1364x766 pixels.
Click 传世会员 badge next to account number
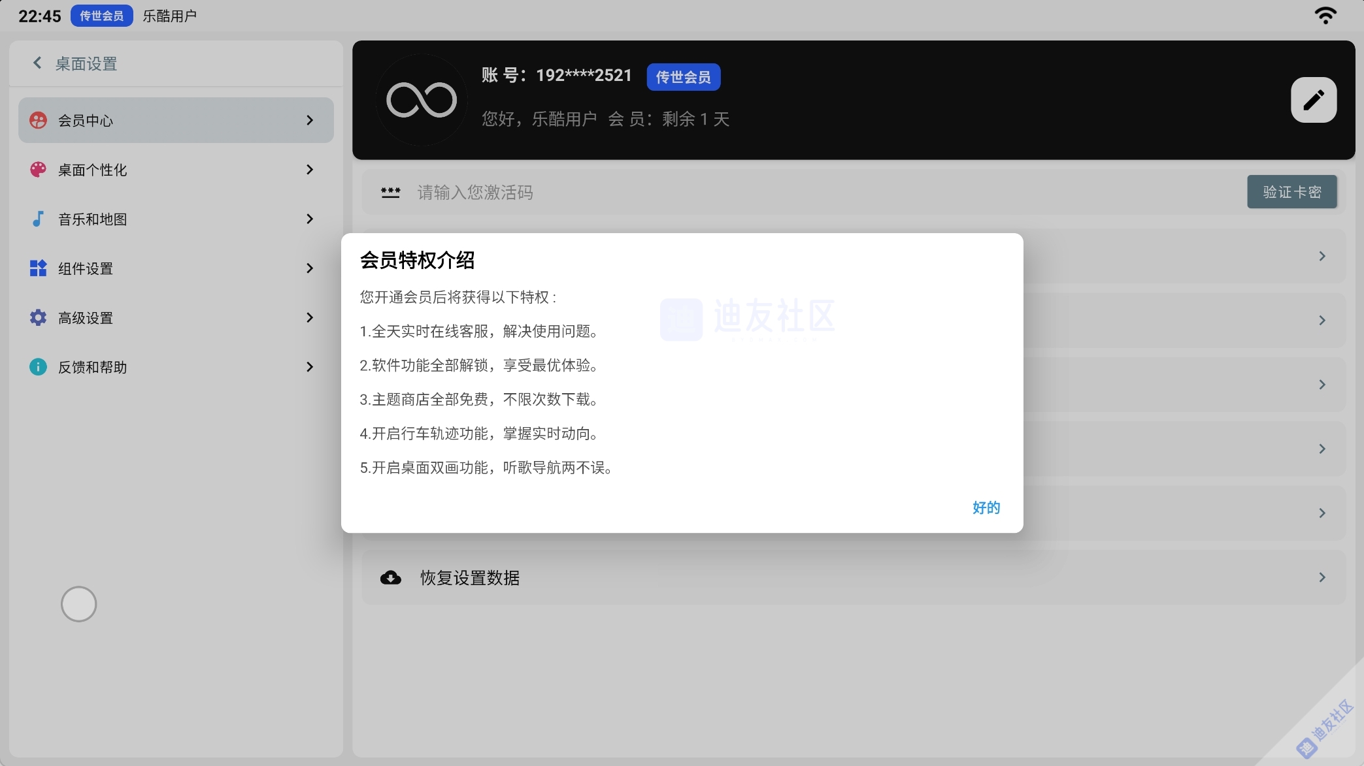(x=684, y=77)
